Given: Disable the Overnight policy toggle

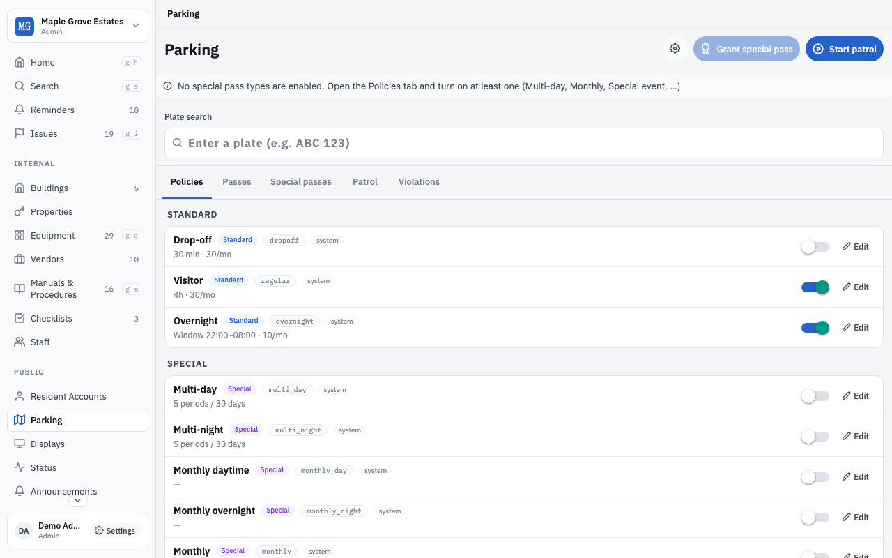Looking at the screenshot, I should pos(815,328).
